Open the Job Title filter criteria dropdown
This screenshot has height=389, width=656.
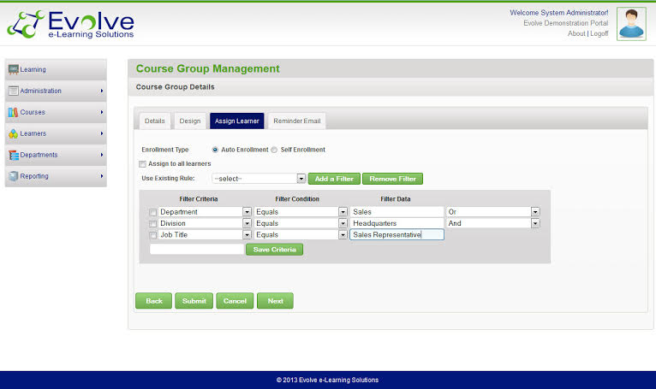[x=205, y=235]
